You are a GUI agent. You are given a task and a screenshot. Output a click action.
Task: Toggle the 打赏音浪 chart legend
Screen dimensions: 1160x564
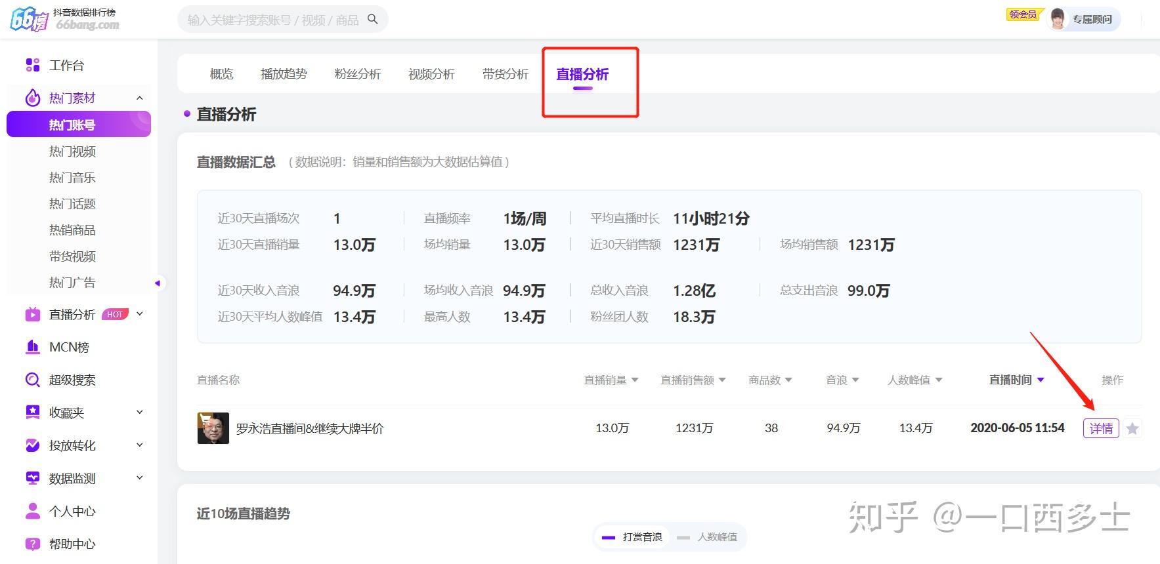(632, 537)
